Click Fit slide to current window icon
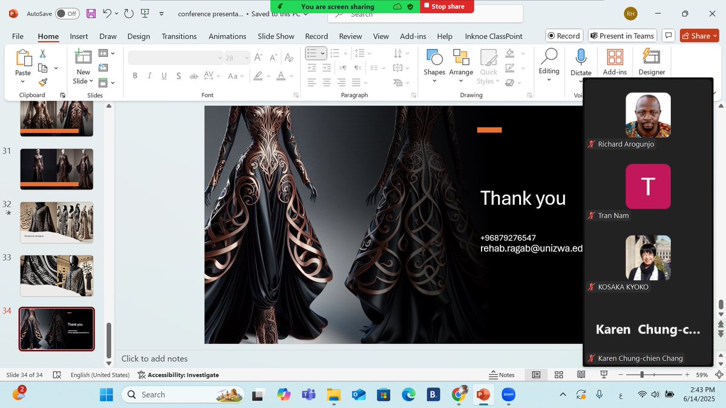 (718, 375)
